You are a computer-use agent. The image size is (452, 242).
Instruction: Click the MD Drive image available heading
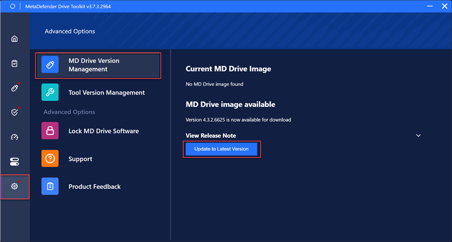tap(230, 104)
